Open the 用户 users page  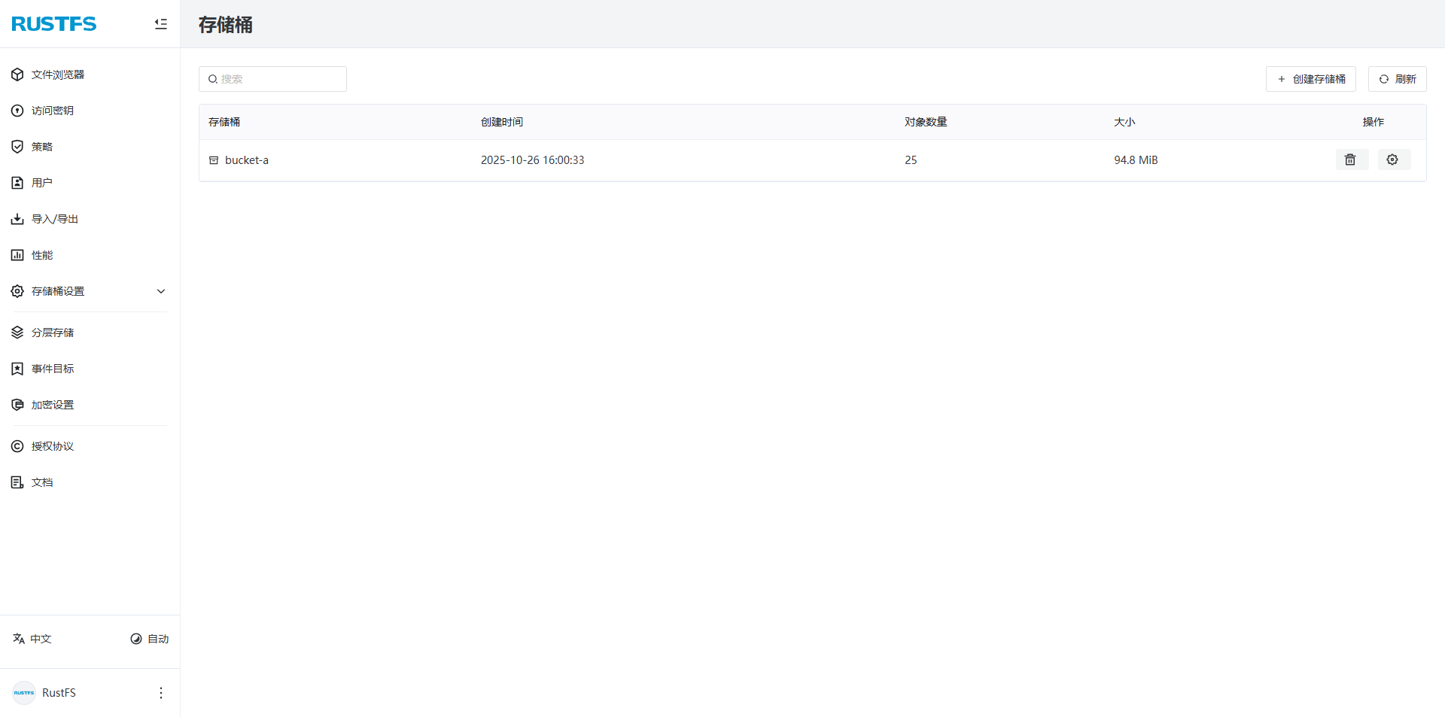point(41,183)
